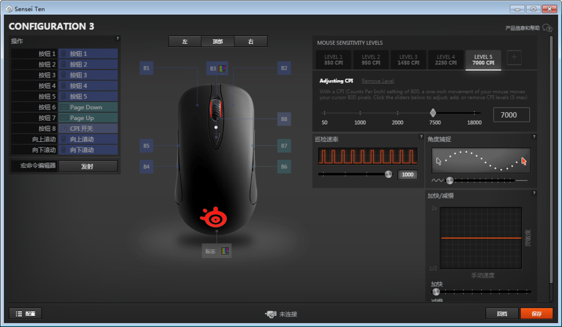The height and width of the screenshot is (327, 562).
Task: Click the Remove Level link
Action: click(378, 81)
